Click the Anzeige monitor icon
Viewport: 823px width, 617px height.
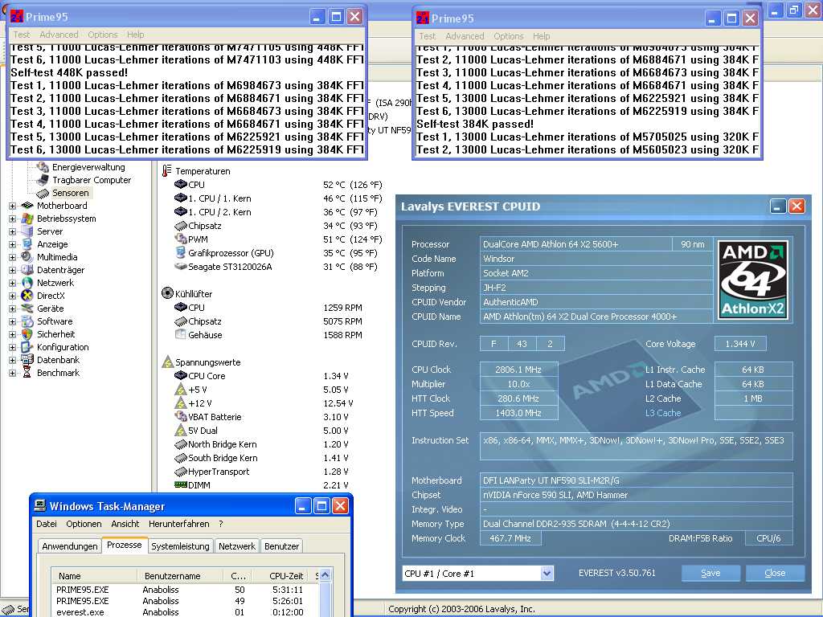point(27,244)
